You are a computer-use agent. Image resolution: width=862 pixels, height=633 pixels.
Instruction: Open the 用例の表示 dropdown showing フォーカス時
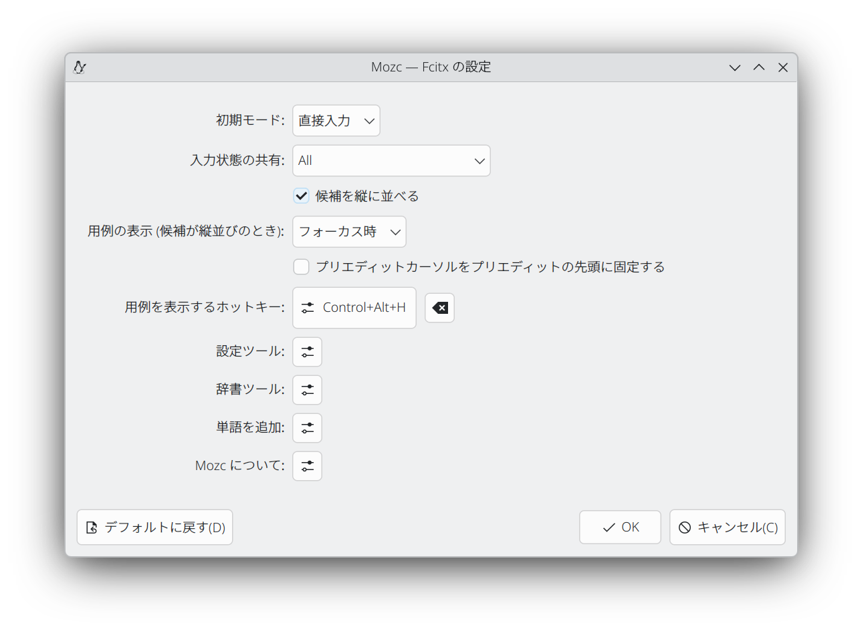pos(349,232)
